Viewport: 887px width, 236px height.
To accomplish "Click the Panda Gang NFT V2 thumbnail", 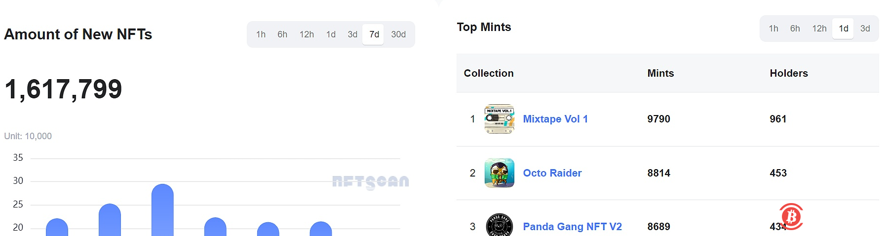I will 499,226.
